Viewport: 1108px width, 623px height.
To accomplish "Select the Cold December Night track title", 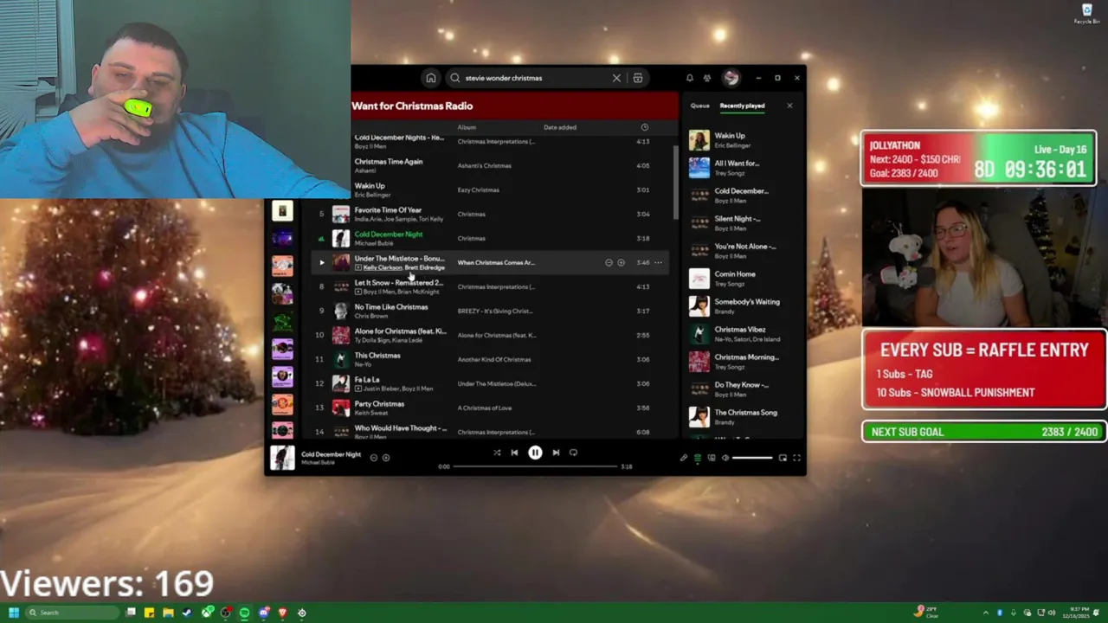I will click(389, 234).
